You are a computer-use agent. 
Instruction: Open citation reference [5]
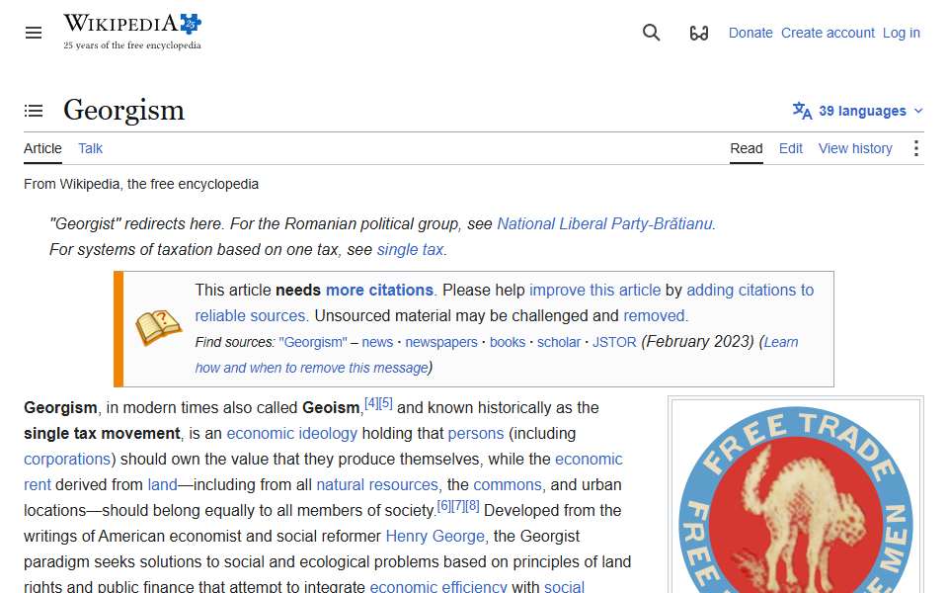pos(386,403)
